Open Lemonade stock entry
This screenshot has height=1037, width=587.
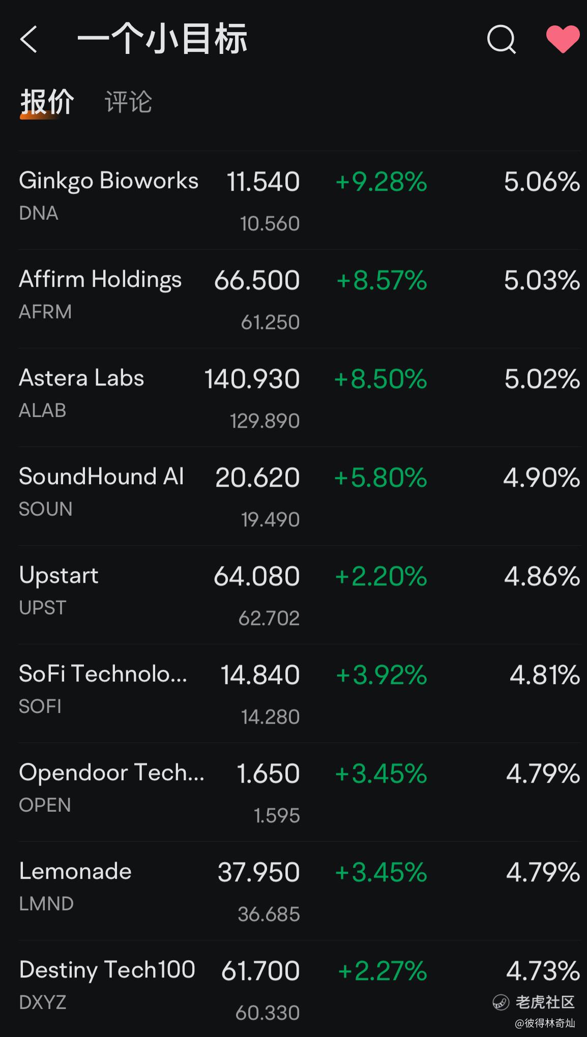click(x=75, y=872)
